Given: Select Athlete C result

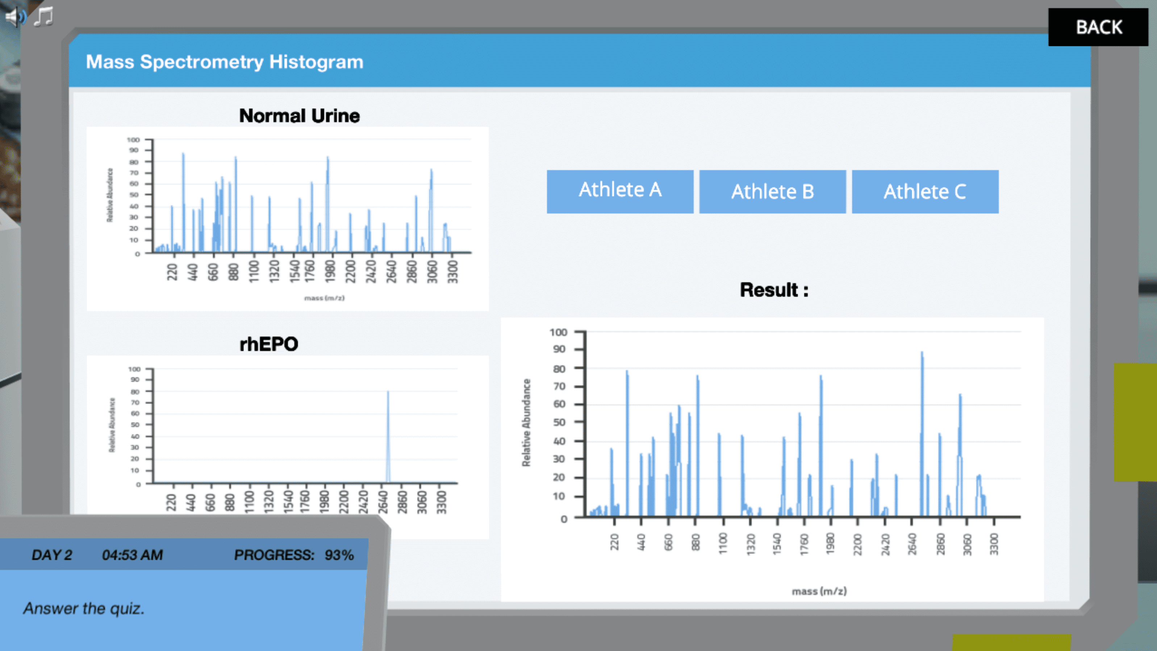Looking at the screenshot, I should [925, 191].
